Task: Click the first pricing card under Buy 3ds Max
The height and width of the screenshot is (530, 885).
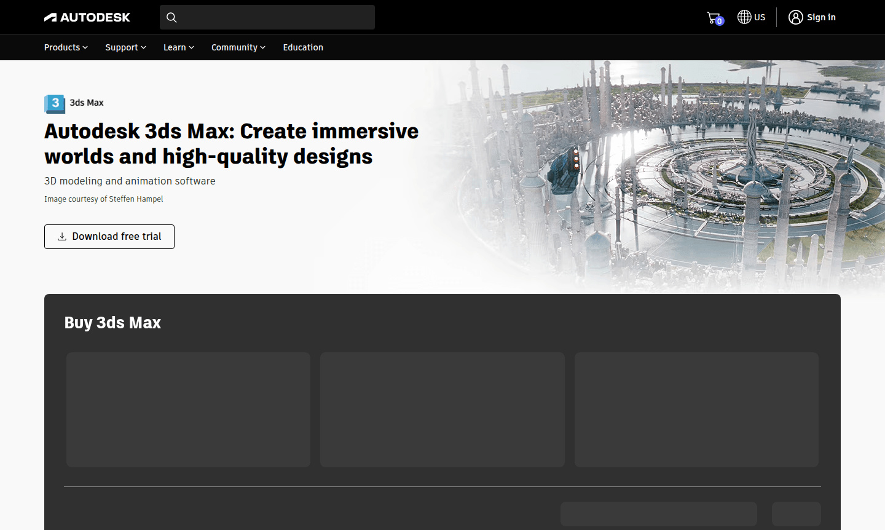Action: tap(188, 409)
